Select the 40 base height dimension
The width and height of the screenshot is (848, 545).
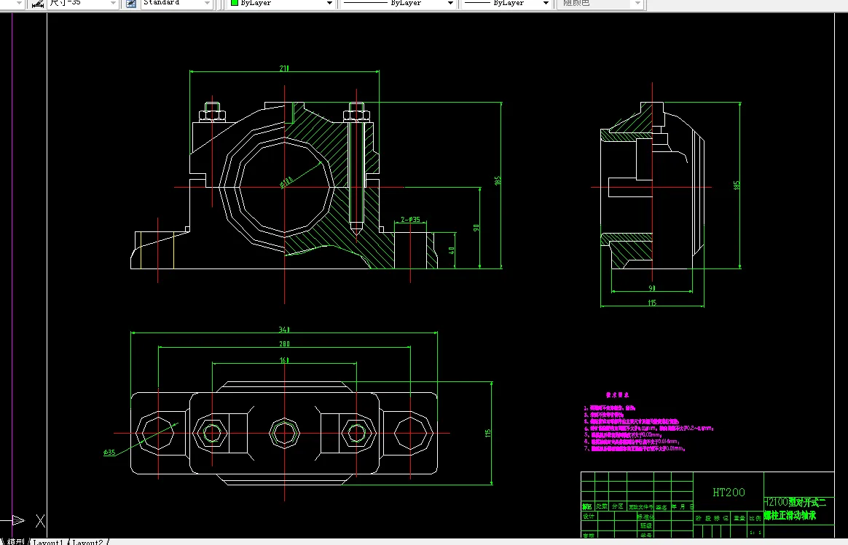[451, 250]
